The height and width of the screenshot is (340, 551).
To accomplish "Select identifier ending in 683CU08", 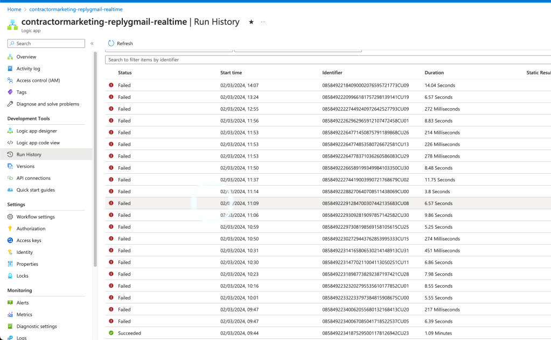I will [x=366, y=203].
